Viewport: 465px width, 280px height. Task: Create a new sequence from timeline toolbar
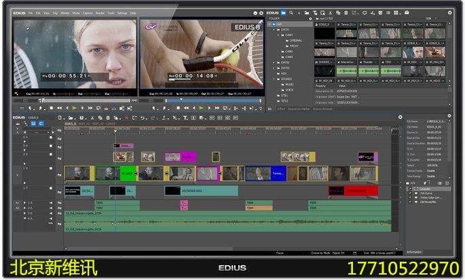pyautogui.click(x=60, y=118)
